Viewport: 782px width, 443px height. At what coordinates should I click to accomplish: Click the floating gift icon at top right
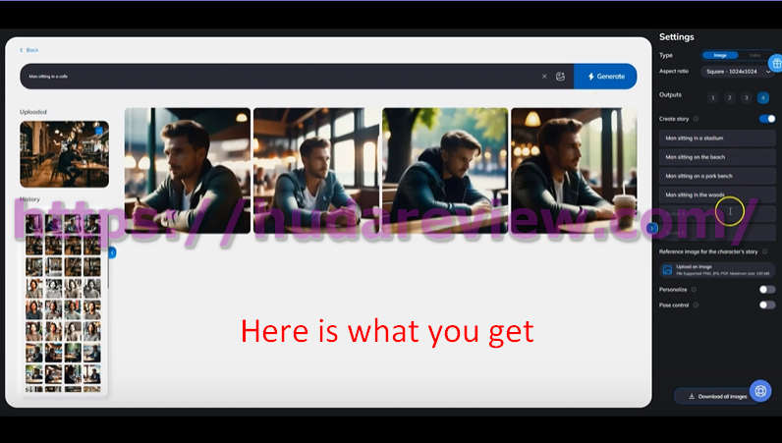coord(774,63)
